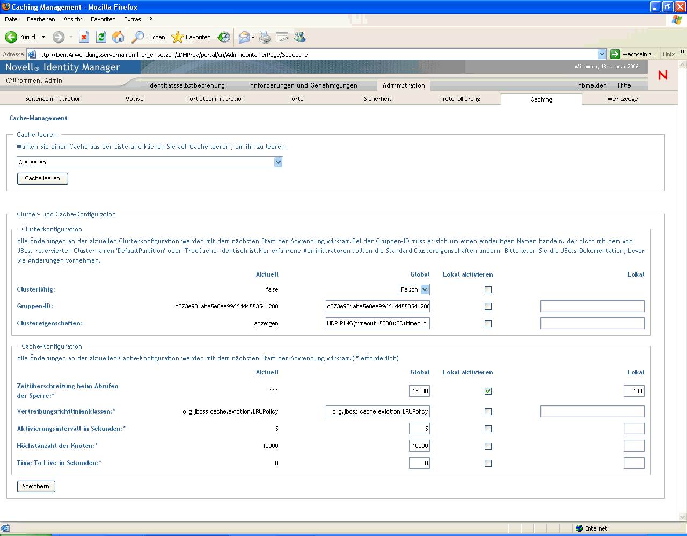687x536 pixels.
Task: Open the Bearbeiten menu
Action: 41,19
